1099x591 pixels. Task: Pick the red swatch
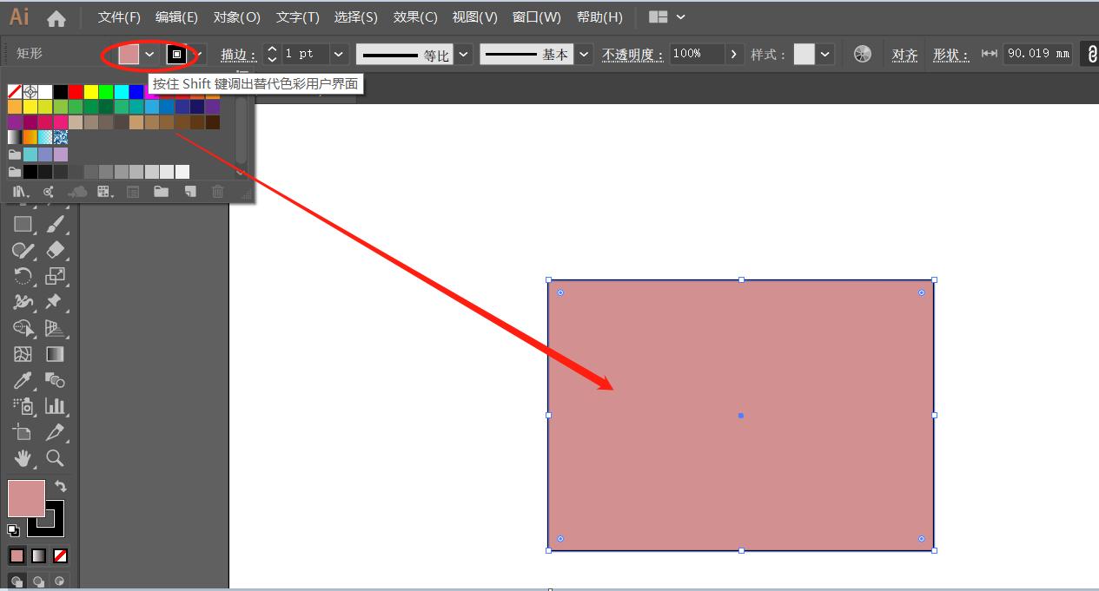[76, 92]
